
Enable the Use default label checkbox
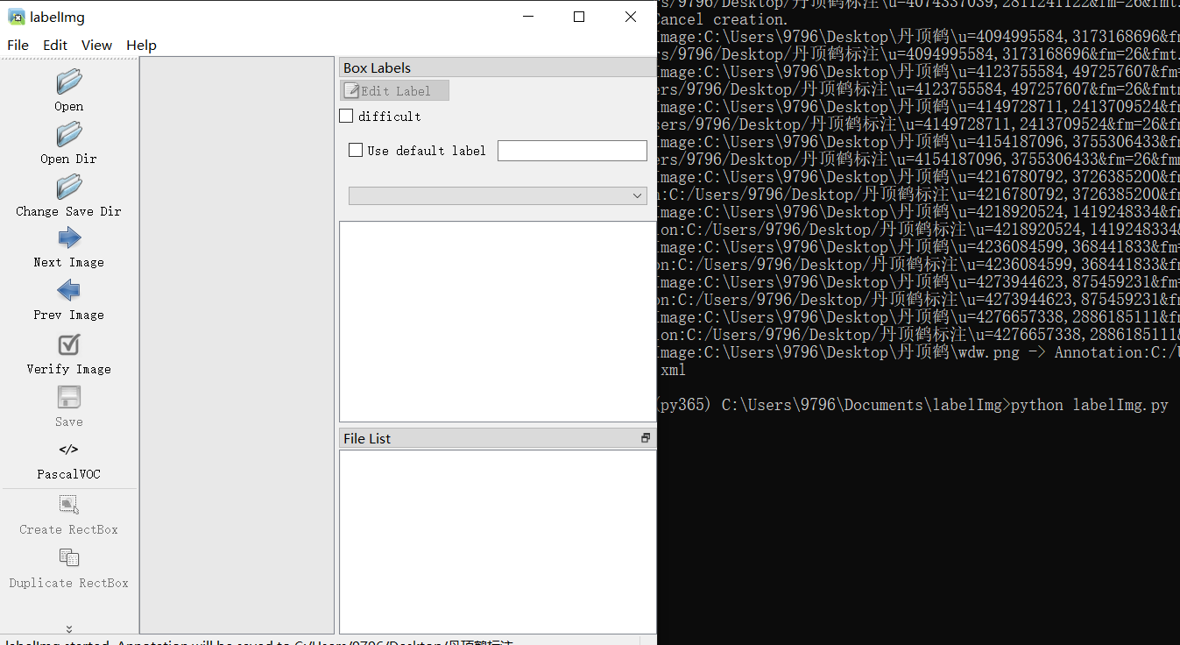[x=356, y=150]
